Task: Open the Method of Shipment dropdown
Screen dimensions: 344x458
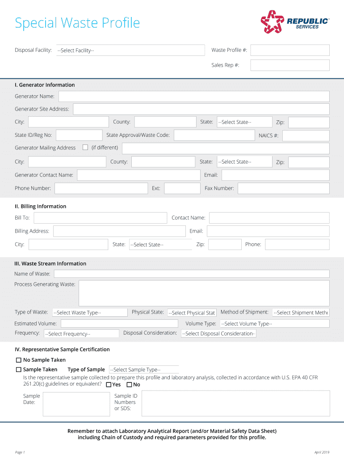Action: pyautogui.click(x=301, y=313)
